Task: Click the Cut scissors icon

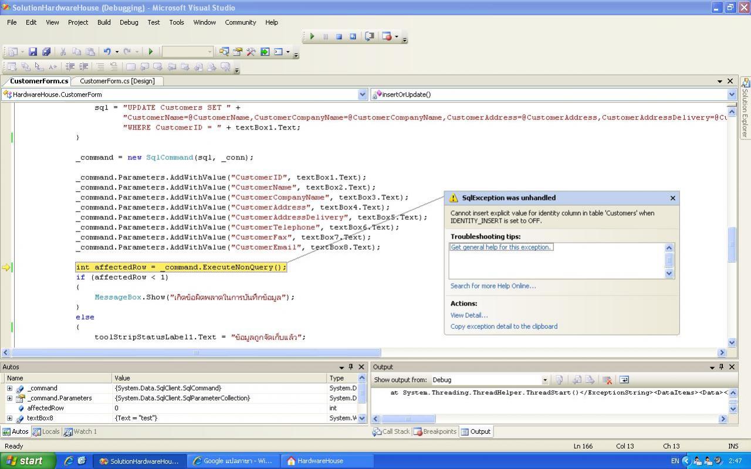Action: 63,52
